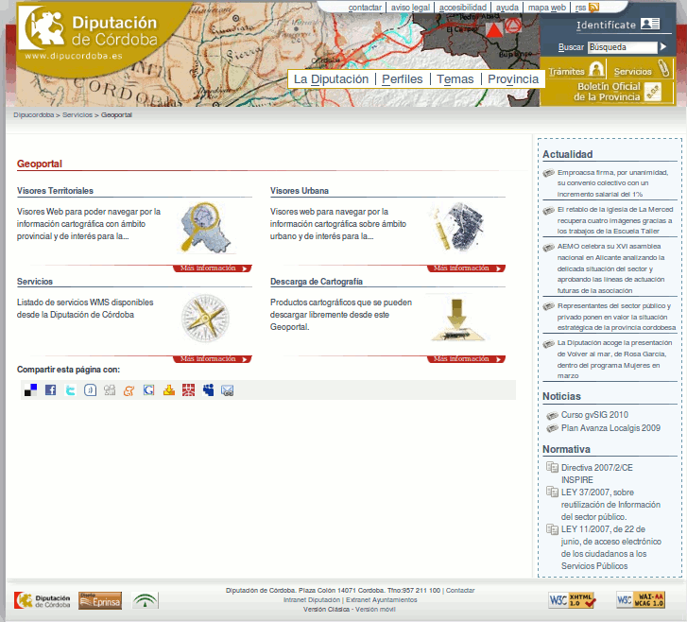Screen dimensions: 687x622
Task: Click the Búsqueda search field
Action: [x=622, y=47]
